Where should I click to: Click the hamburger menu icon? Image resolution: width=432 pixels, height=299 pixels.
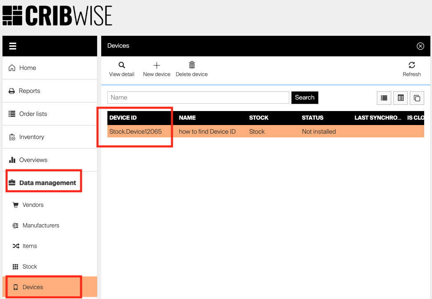(x=13, y=46)
